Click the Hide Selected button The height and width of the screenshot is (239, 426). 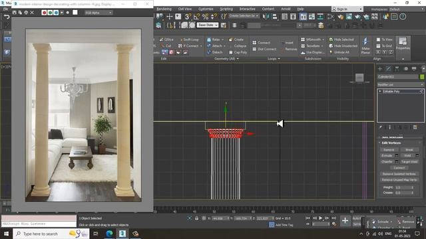[x=341, y=40]
